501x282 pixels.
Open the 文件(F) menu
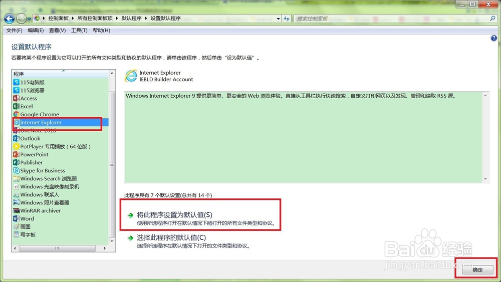point(15,31)
